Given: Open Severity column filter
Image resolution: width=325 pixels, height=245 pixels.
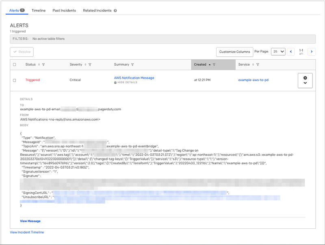Looking at the screenshot, I should [90, 64].
